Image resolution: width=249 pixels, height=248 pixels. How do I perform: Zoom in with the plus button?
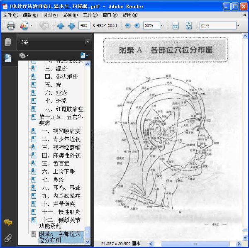(137, 26)
